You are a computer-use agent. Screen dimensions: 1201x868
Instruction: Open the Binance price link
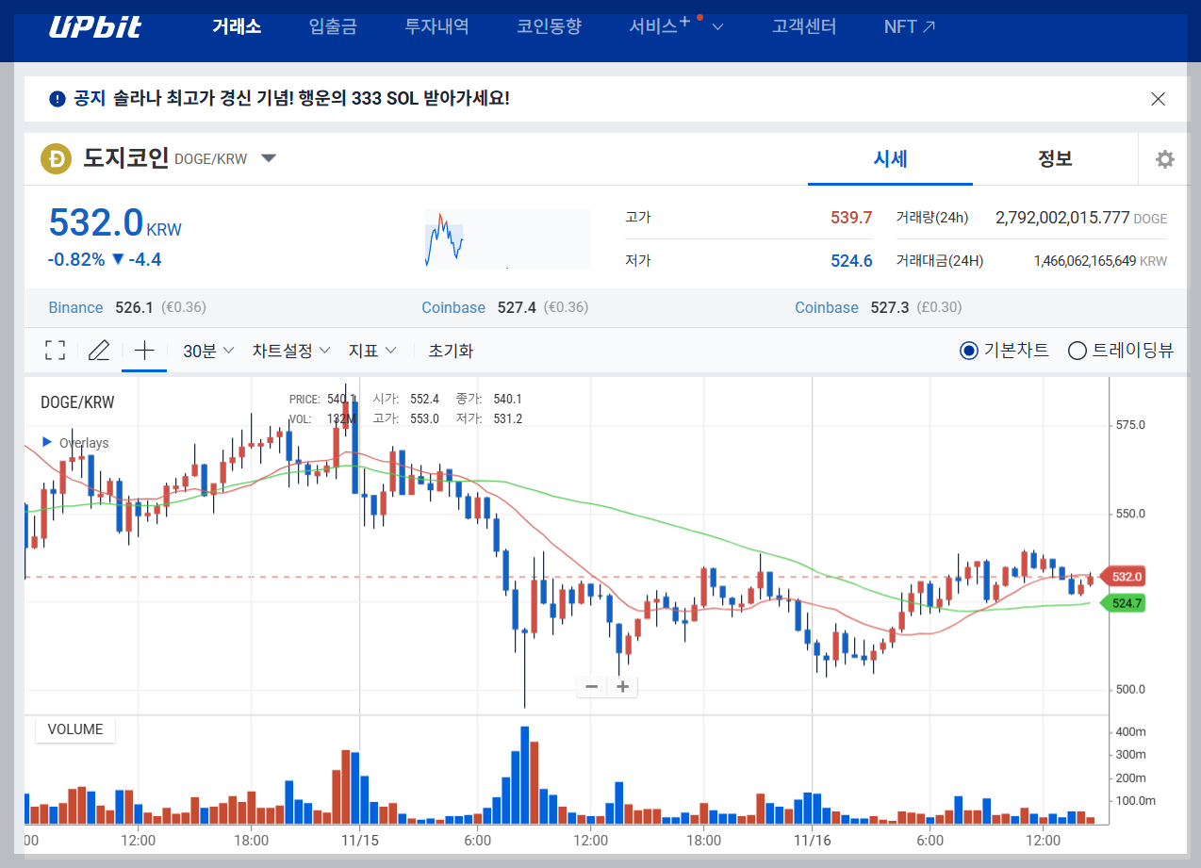tap(74, 307)
